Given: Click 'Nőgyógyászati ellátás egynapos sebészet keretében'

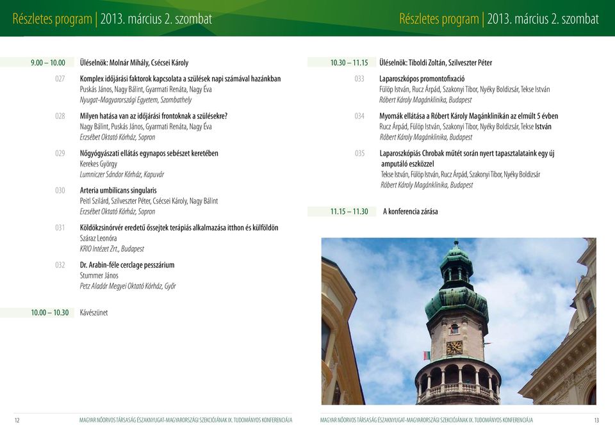Looking at the screenshot, I should 149,153.
